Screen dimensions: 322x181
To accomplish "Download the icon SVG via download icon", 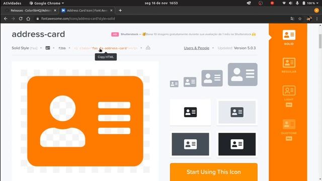I will point(148,48).
